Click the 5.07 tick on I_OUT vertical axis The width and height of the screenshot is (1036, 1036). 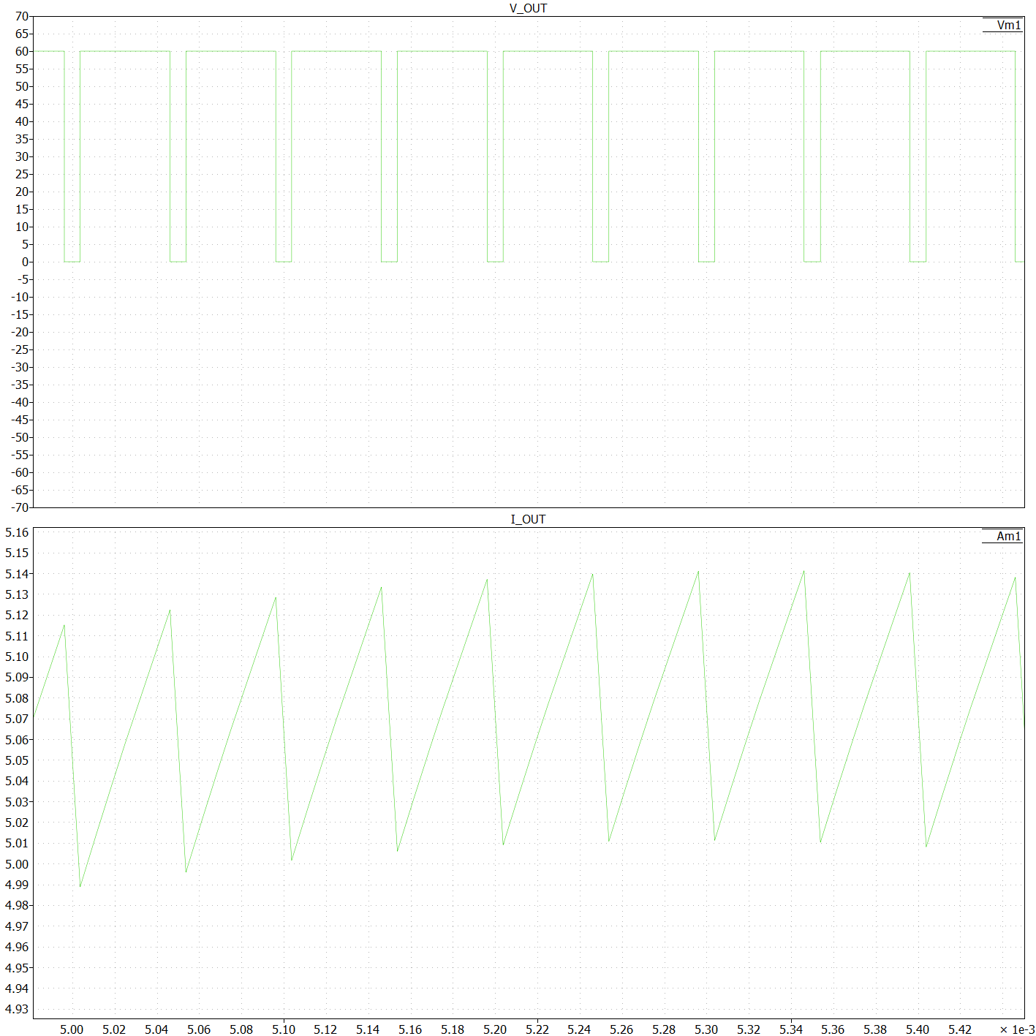[17, 719]
